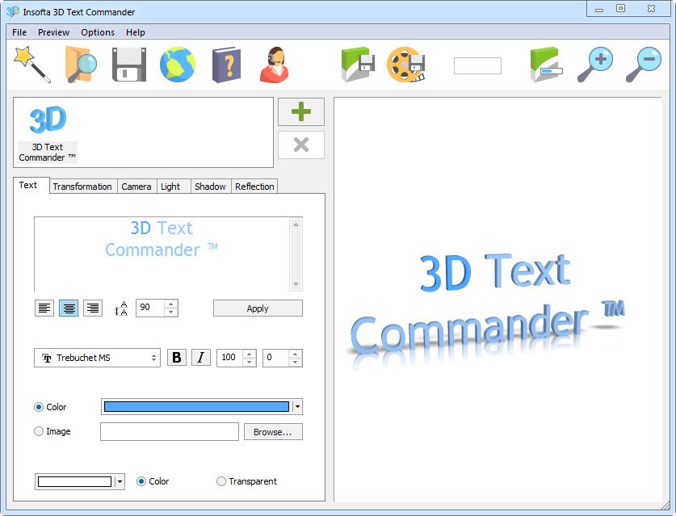676x516 pixels.
Task: Toggle italic text style
Action: (201, 358)
